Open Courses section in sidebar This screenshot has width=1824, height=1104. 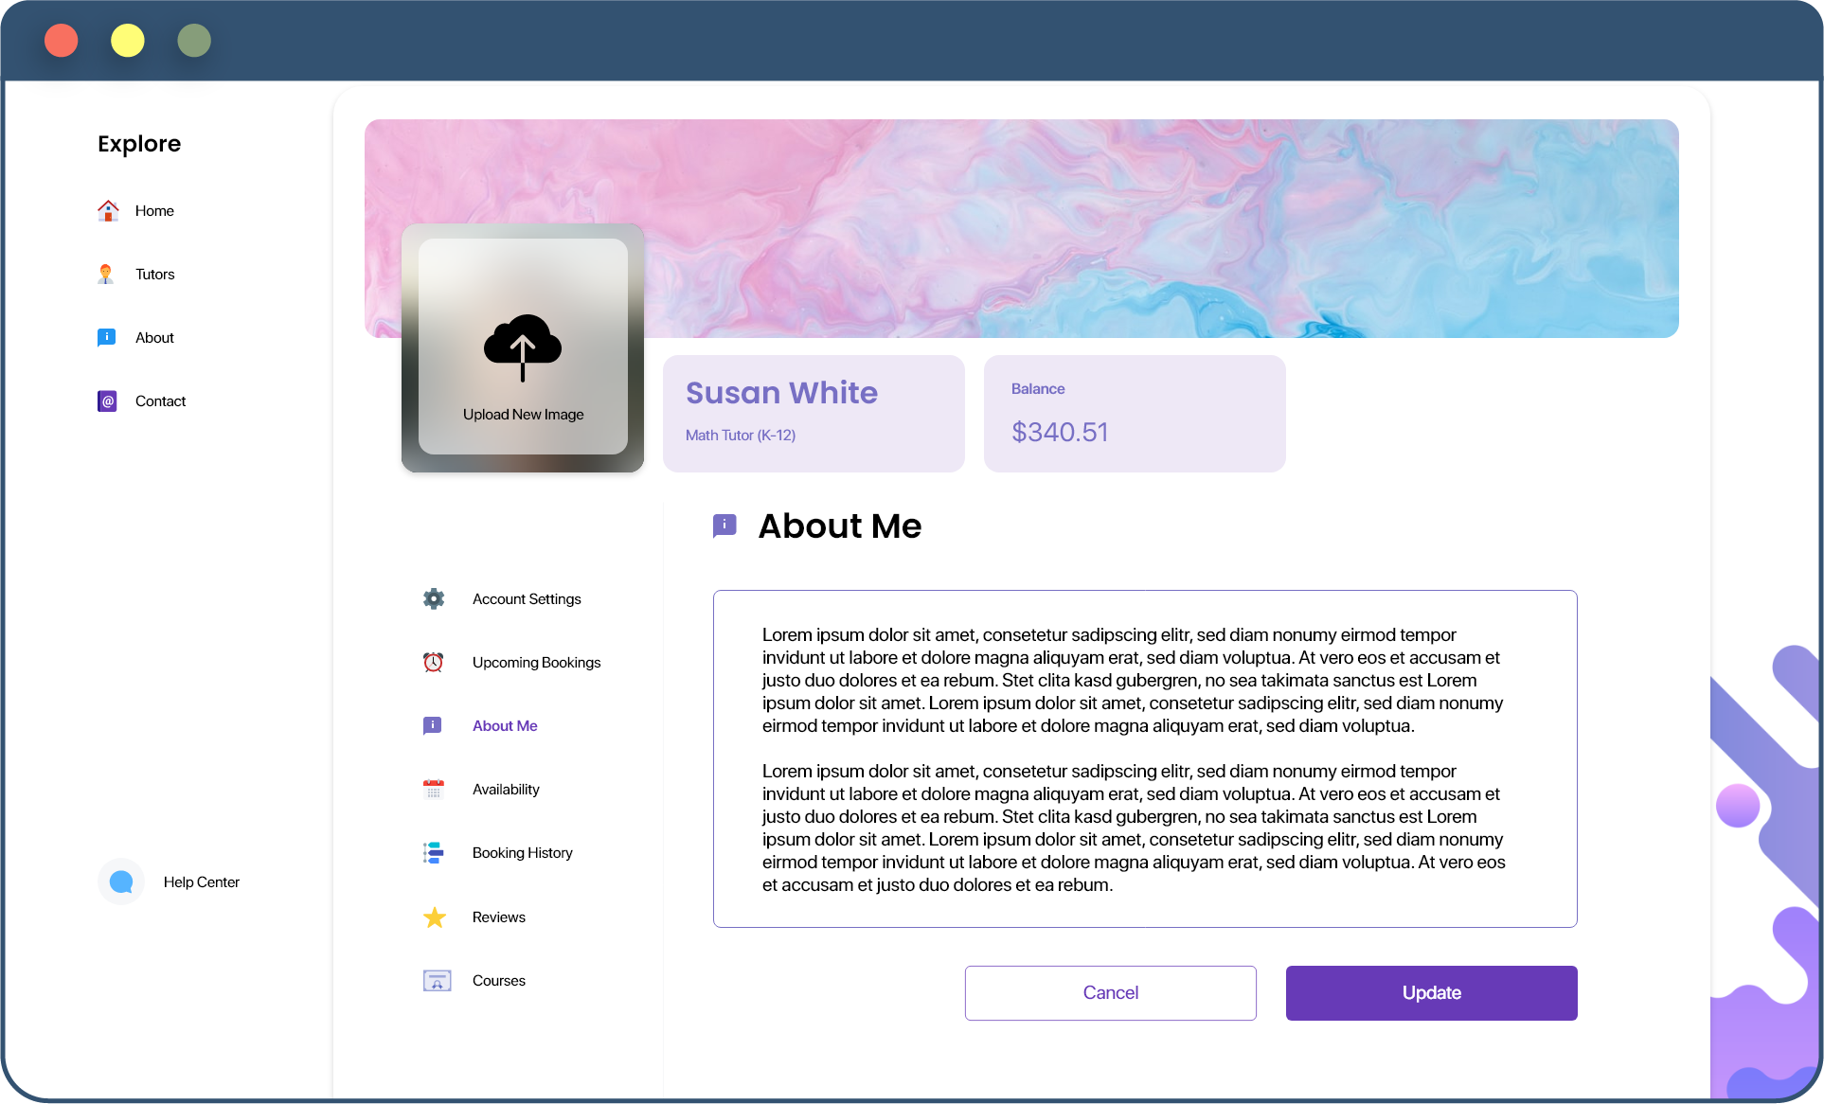500,980
